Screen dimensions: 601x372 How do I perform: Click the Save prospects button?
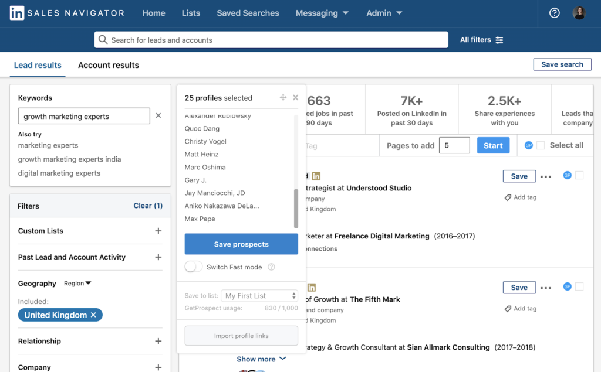tap(241, 244)
